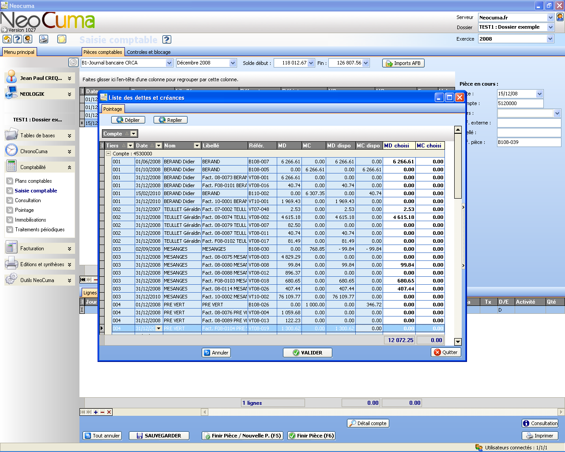Open Immobilisations in the sidebar menu
The height and width of the screenshot is (452, 565).
pos(30,220)
